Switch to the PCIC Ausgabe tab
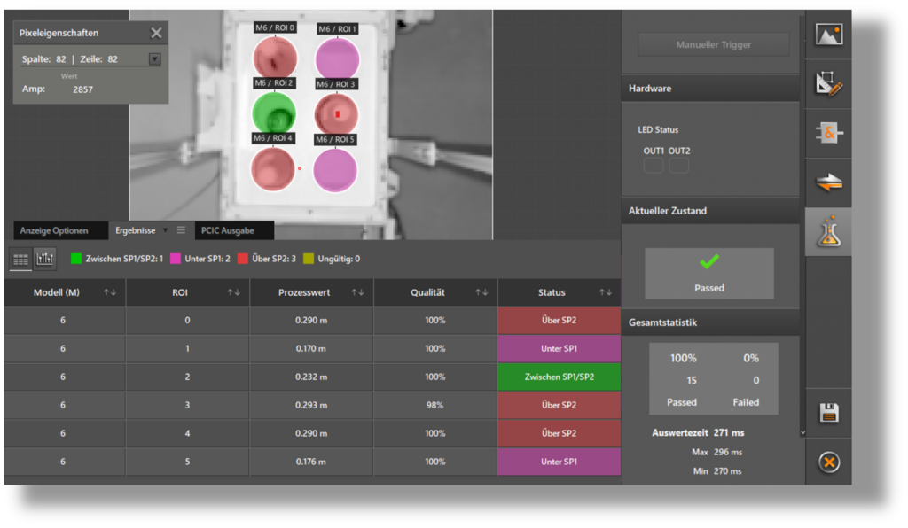Viewport: 908px width, 528px height. tap(229, 230)
